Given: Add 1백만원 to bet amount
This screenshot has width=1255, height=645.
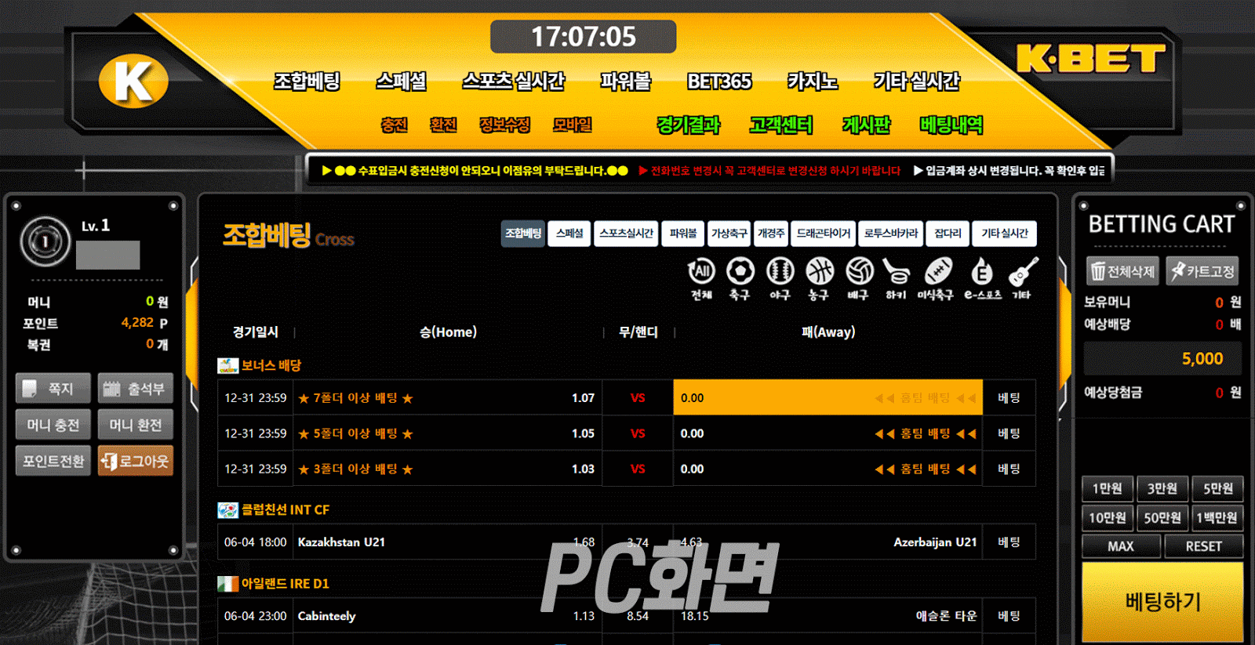Looking at the screenshot, I should pyautogui.click(x=1218, y=517).
